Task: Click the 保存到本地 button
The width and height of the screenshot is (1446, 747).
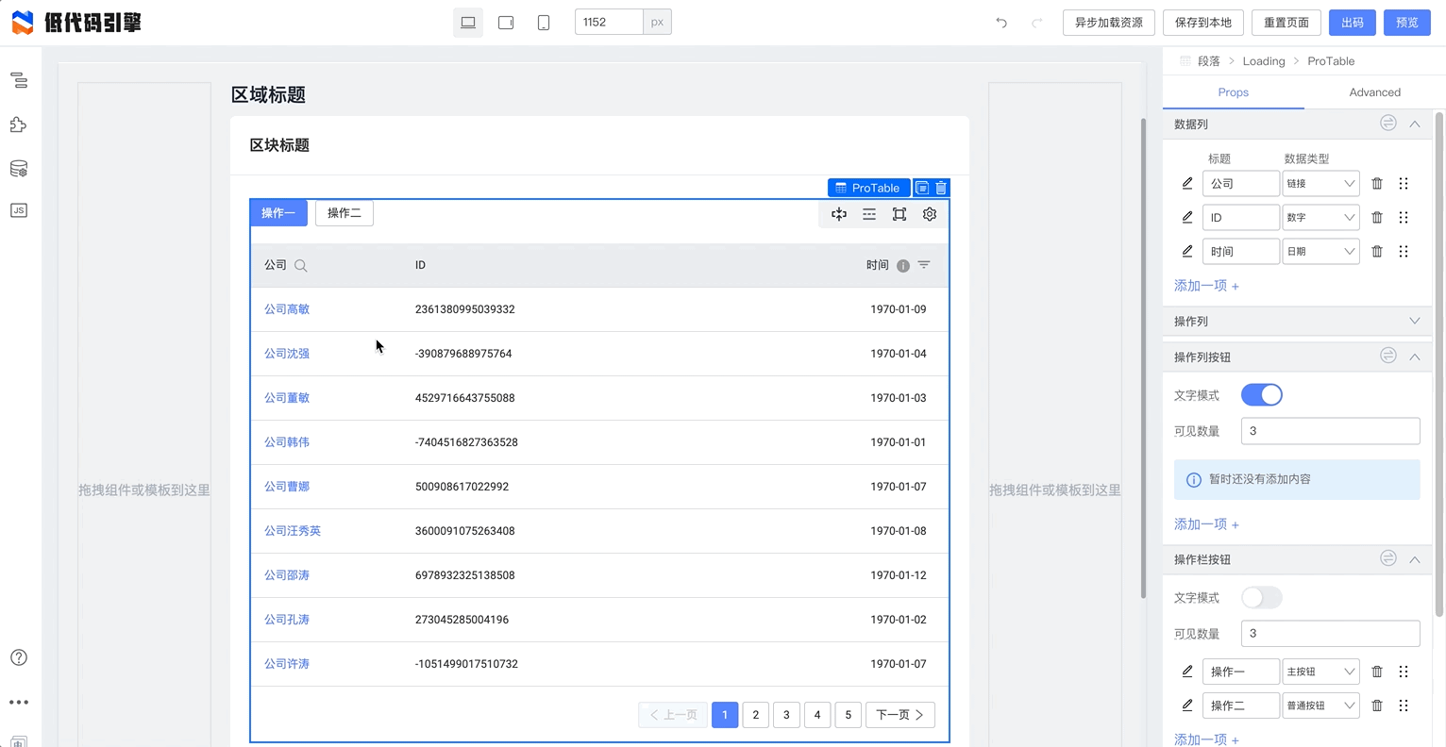Action: [1203, 23]
